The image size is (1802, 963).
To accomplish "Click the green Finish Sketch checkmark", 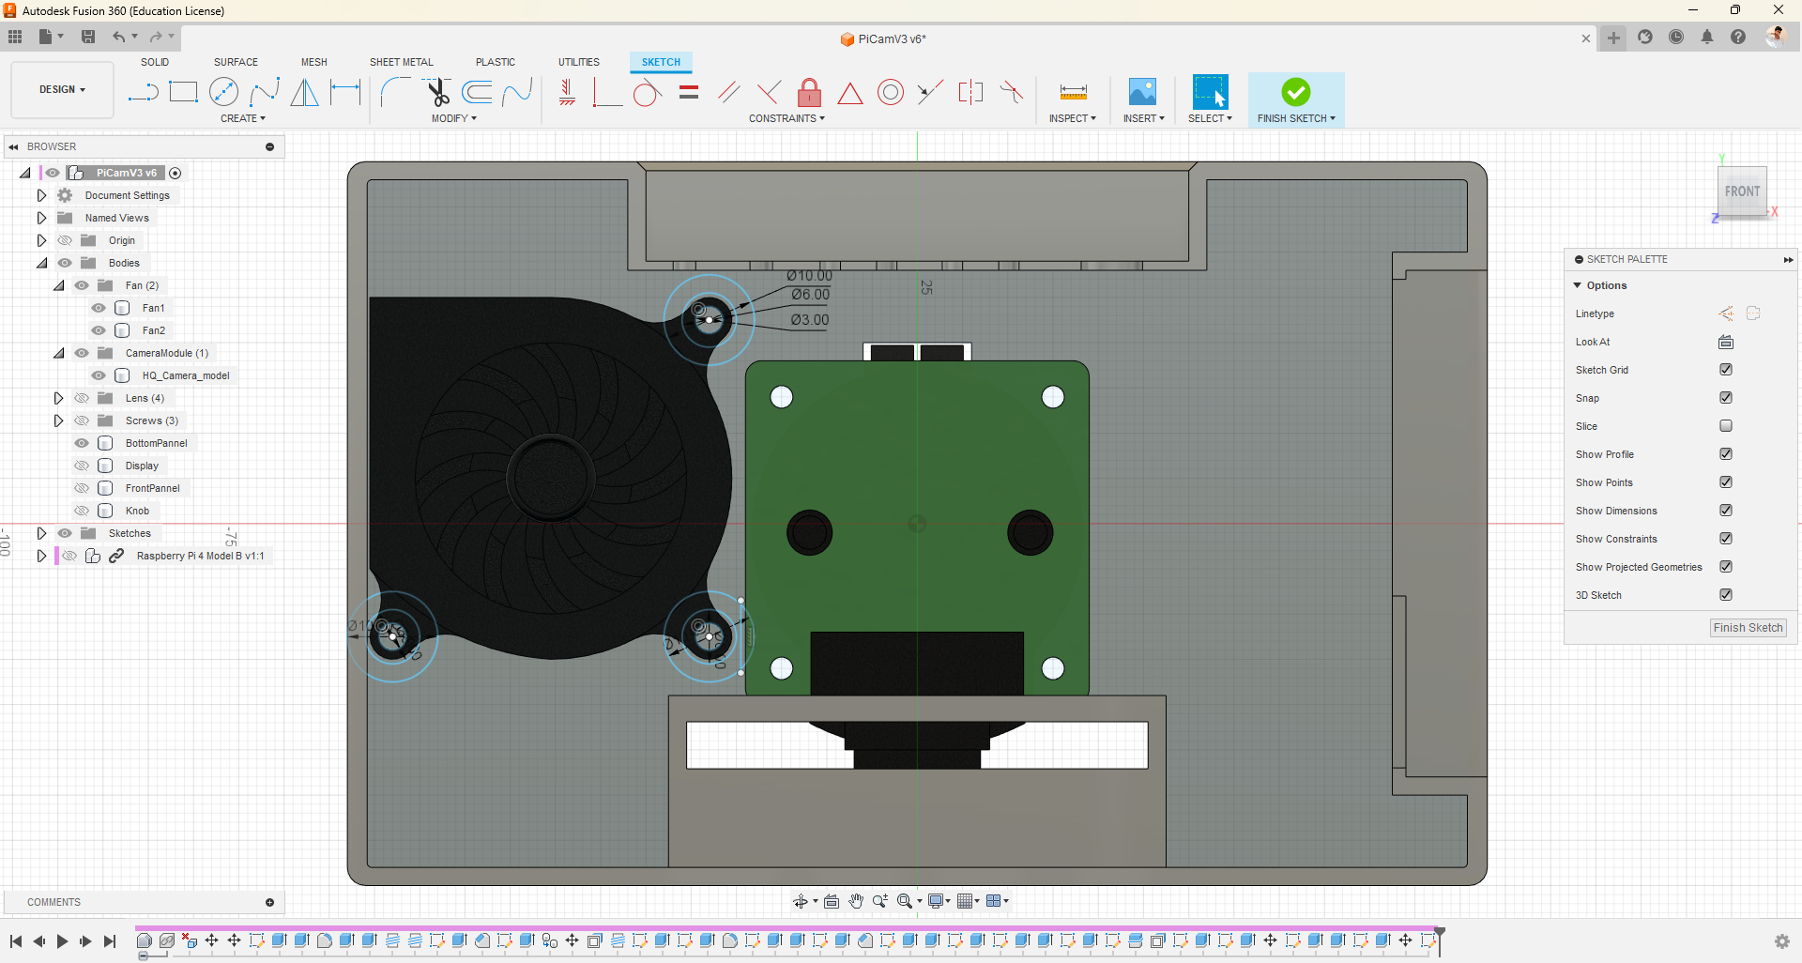I will pyautogui.click(x=1295, y=92).
